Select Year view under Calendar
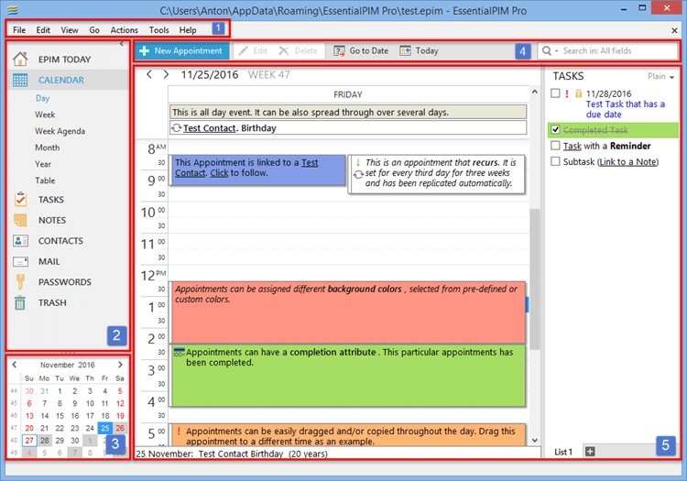The image size is (687, 481). click(x=43, y=164)
